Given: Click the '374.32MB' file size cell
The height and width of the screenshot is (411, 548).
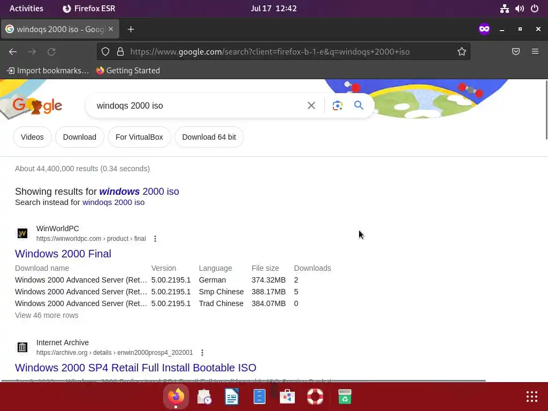Looking at the screenshot, I should click(269, 280).
